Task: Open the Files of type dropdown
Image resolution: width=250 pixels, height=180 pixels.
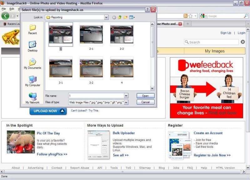Action: pos(126,102)
